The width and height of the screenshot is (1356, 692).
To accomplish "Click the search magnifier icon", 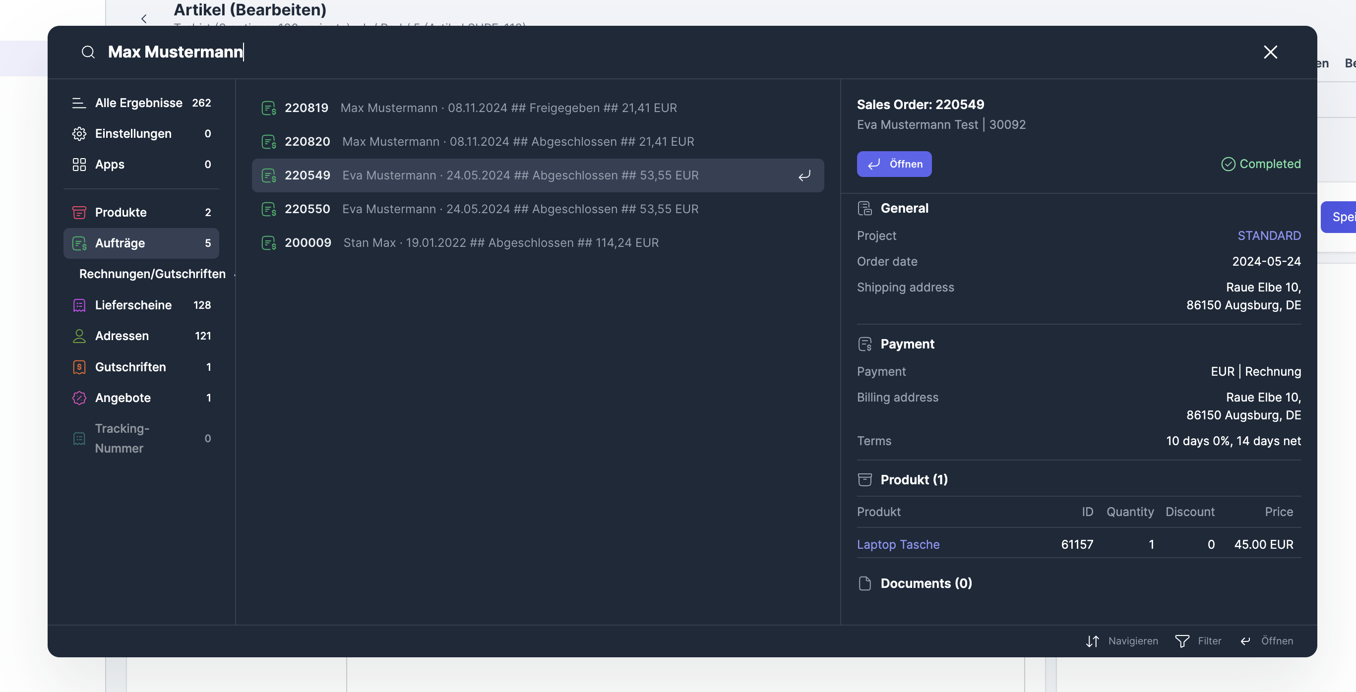I will (x=88, y=52).
